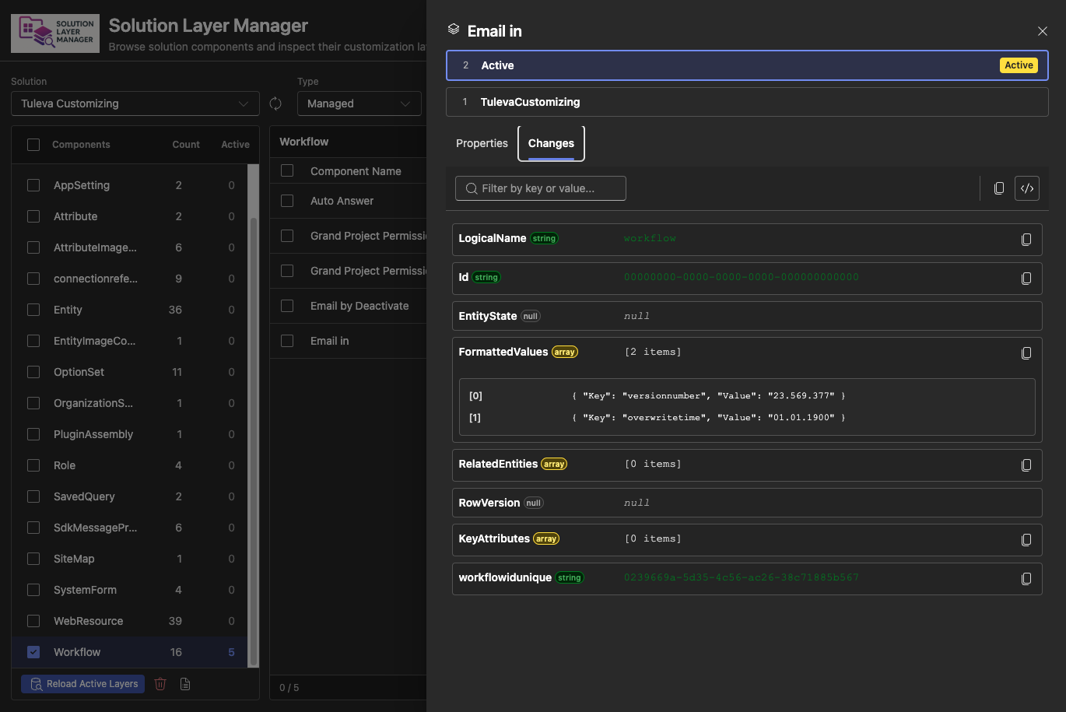Check the Email by Deactivate row

point(287,306)
